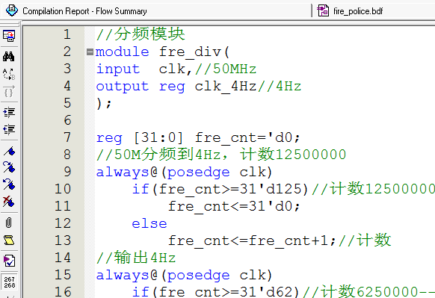Click the detach window icon in the editor toolbar
Image resolution: width=435 pixels, height=298 pixels.
click(9, 36)
